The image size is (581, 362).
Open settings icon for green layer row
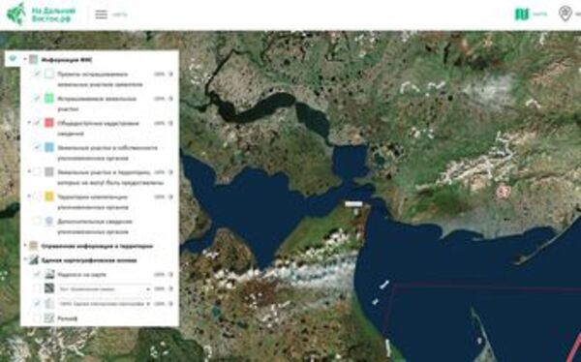[170, 99]
